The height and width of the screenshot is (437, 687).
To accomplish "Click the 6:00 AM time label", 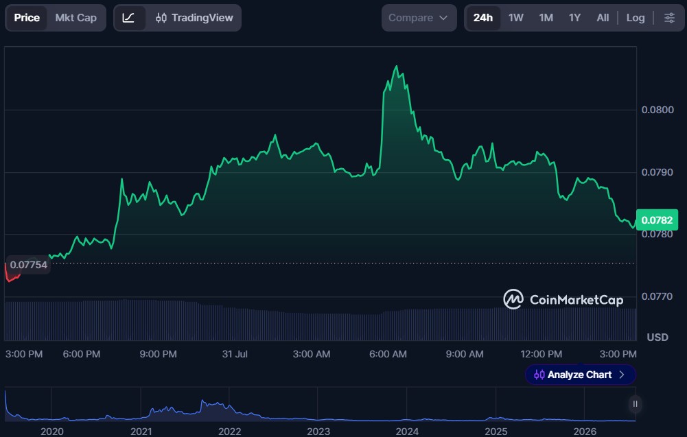I will click(388, 354).
